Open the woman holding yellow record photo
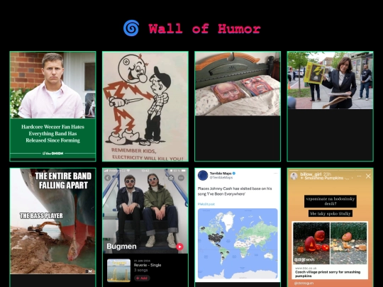The width and height of the screenshot is (383, 287). coord(330,81)
